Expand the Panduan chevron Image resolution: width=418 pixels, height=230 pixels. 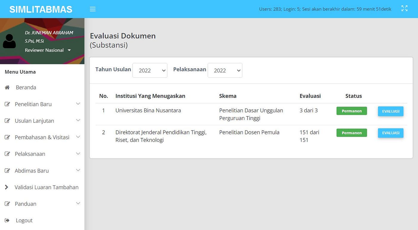coord(78,203)
